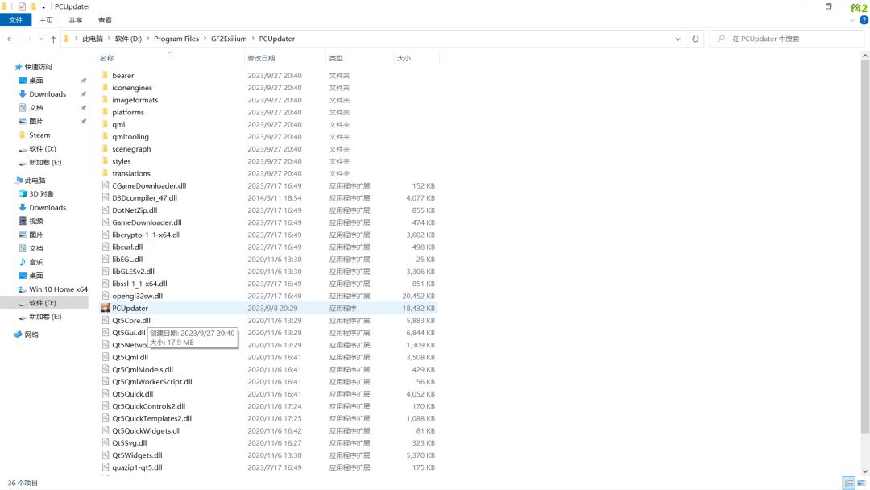Select file Qt5Svg.dll
Image resolution: width=870 pixels, height=490 pixels.
(x=130, y=442)
